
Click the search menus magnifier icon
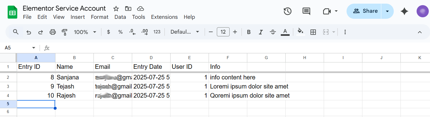[x=16, y=32]
